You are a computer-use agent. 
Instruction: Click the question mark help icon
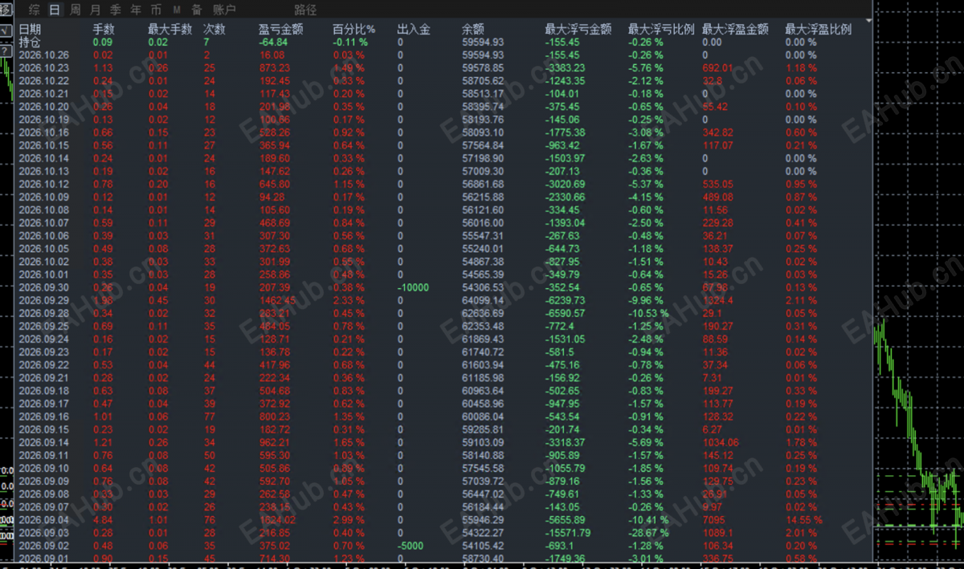pos(5,51)
